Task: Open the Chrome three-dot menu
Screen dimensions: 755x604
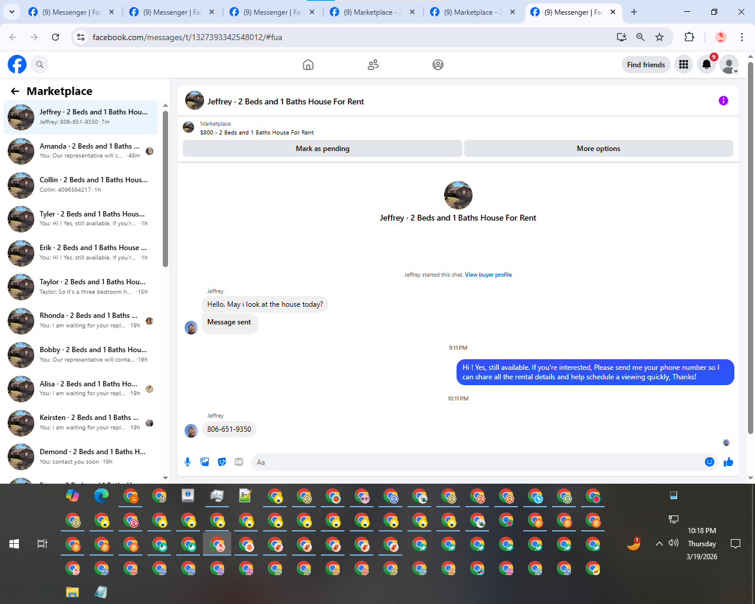Action: (742, 37)
